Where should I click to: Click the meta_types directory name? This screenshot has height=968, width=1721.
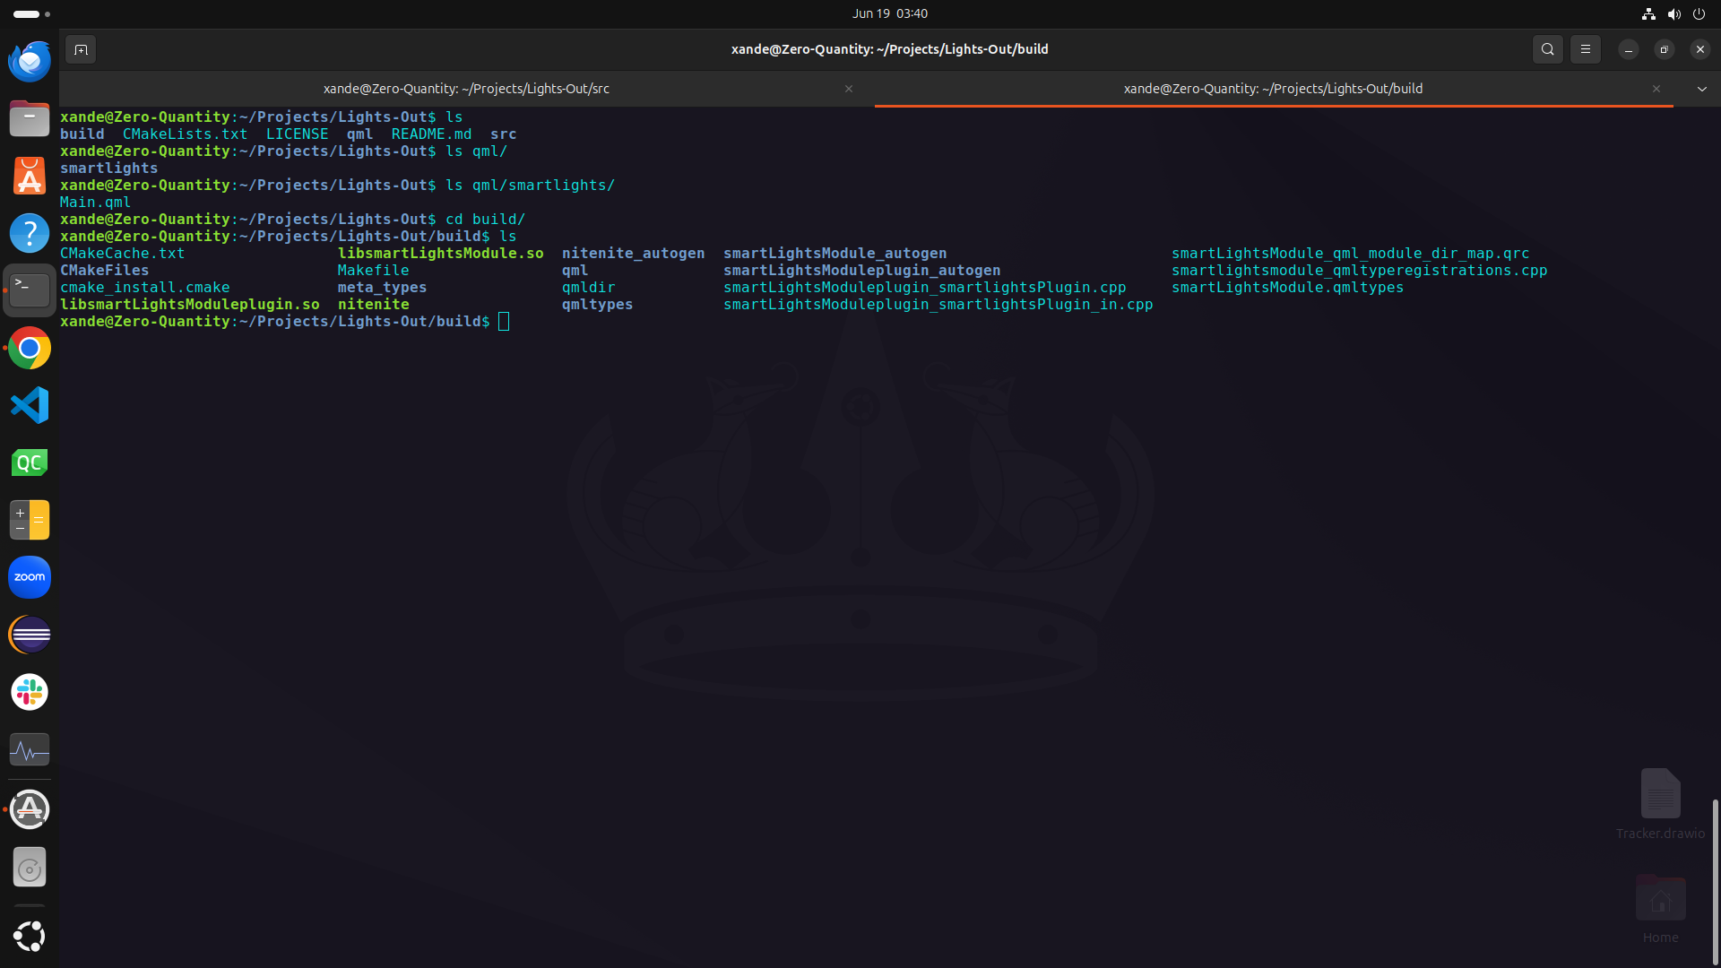click(x=383, y=288)
